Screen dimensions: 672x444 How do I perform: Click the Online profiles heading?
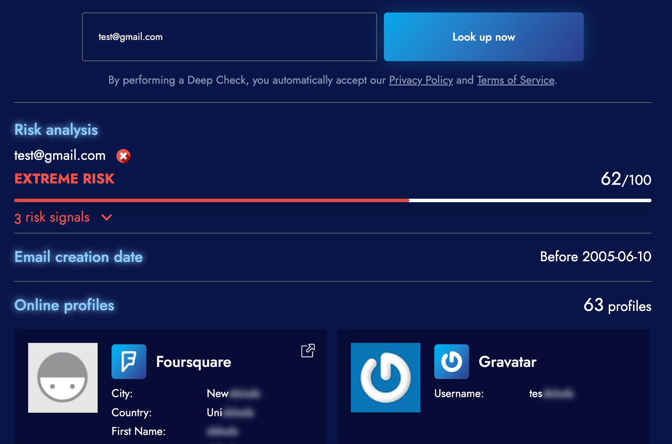tap(64, 305)
